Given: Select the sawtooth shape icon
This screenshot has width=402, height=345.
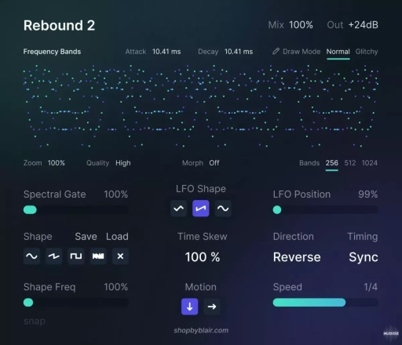Looking at the screenshot, I should coord(54,256).
